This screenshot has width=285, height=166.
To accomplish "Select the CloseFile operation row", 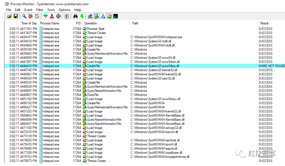I will [x=144, y=95].
